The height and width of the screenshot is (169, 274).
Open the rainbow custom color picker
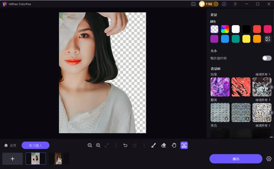tap(225, 29)
